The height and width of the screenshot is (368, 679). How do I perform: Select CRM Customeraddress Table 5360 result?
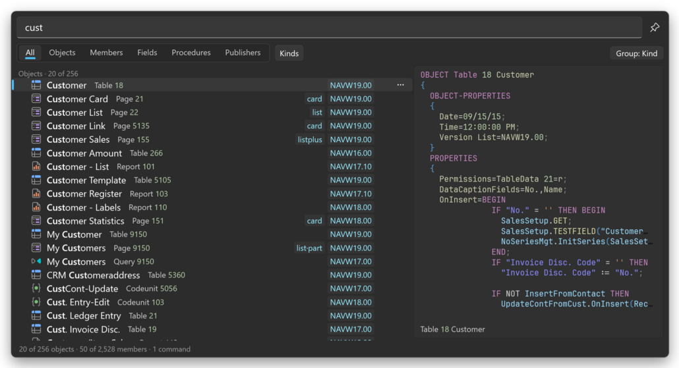[212, 275]
